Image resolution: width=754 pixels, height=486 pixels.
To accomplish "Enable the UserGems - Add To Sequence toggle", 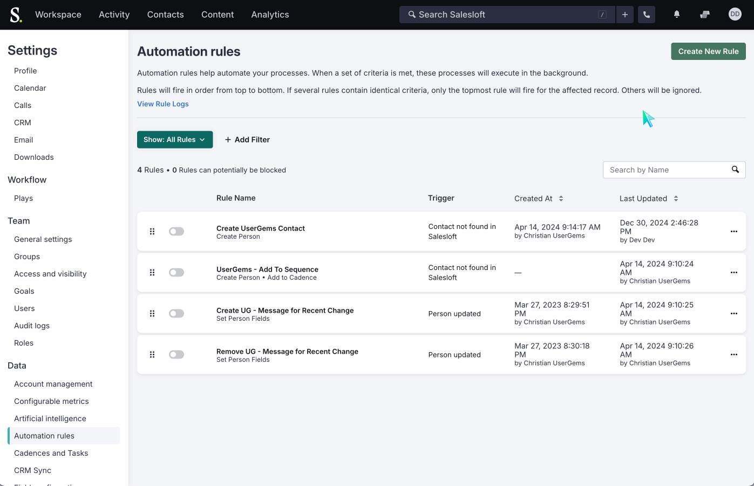I will tap(176, 272).
